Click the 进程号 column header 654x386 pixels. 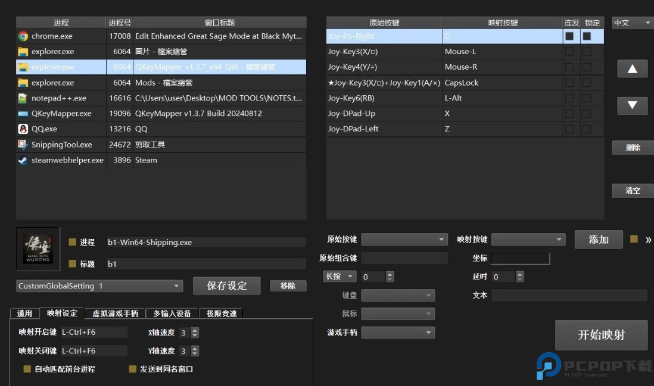(120, 23)
